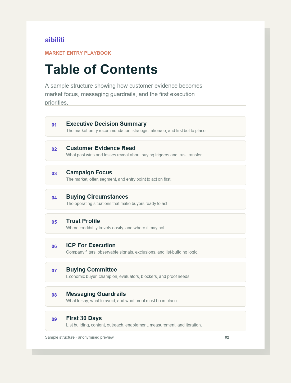The width and height of the screenshot is (291, 383).
Task: Open the Executive Decision Summary entry
Action: (145, 127)
